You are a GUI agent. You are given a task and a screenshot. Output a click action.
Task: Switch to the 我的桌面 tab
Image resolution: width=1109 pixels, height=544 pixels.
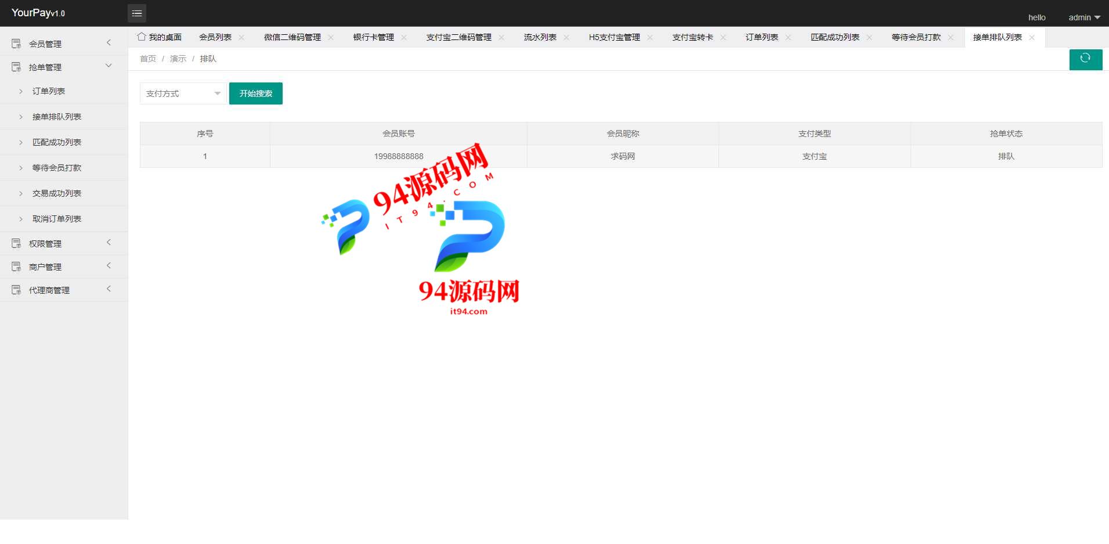point(160,37)
